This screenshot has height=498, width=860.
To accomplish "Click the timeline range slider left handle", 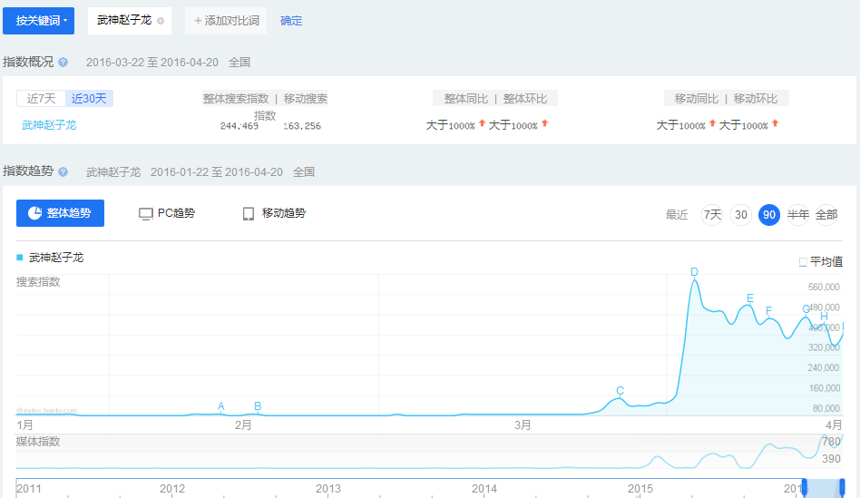I will tap(804, 486).
